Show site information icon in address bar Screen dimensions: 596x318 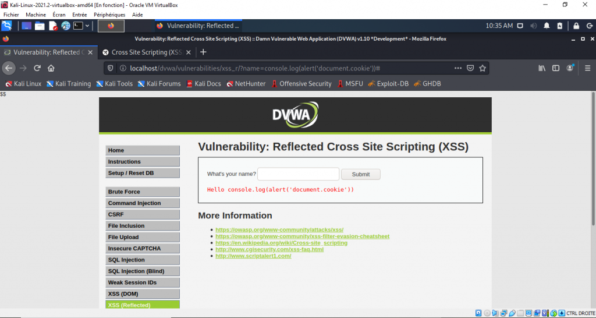coord(123,68)
